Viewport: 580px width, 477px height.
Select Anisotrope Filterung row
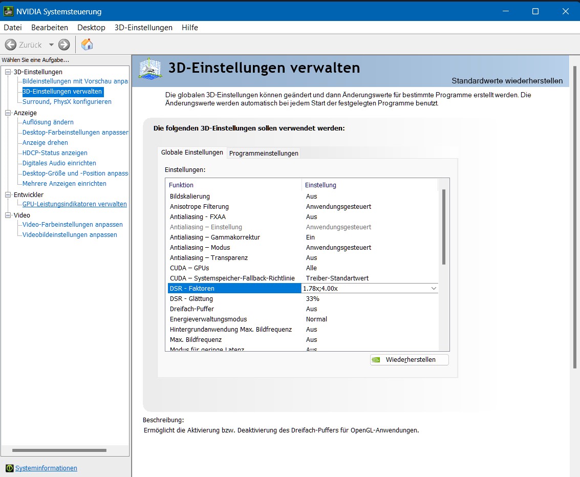(303, 207)
